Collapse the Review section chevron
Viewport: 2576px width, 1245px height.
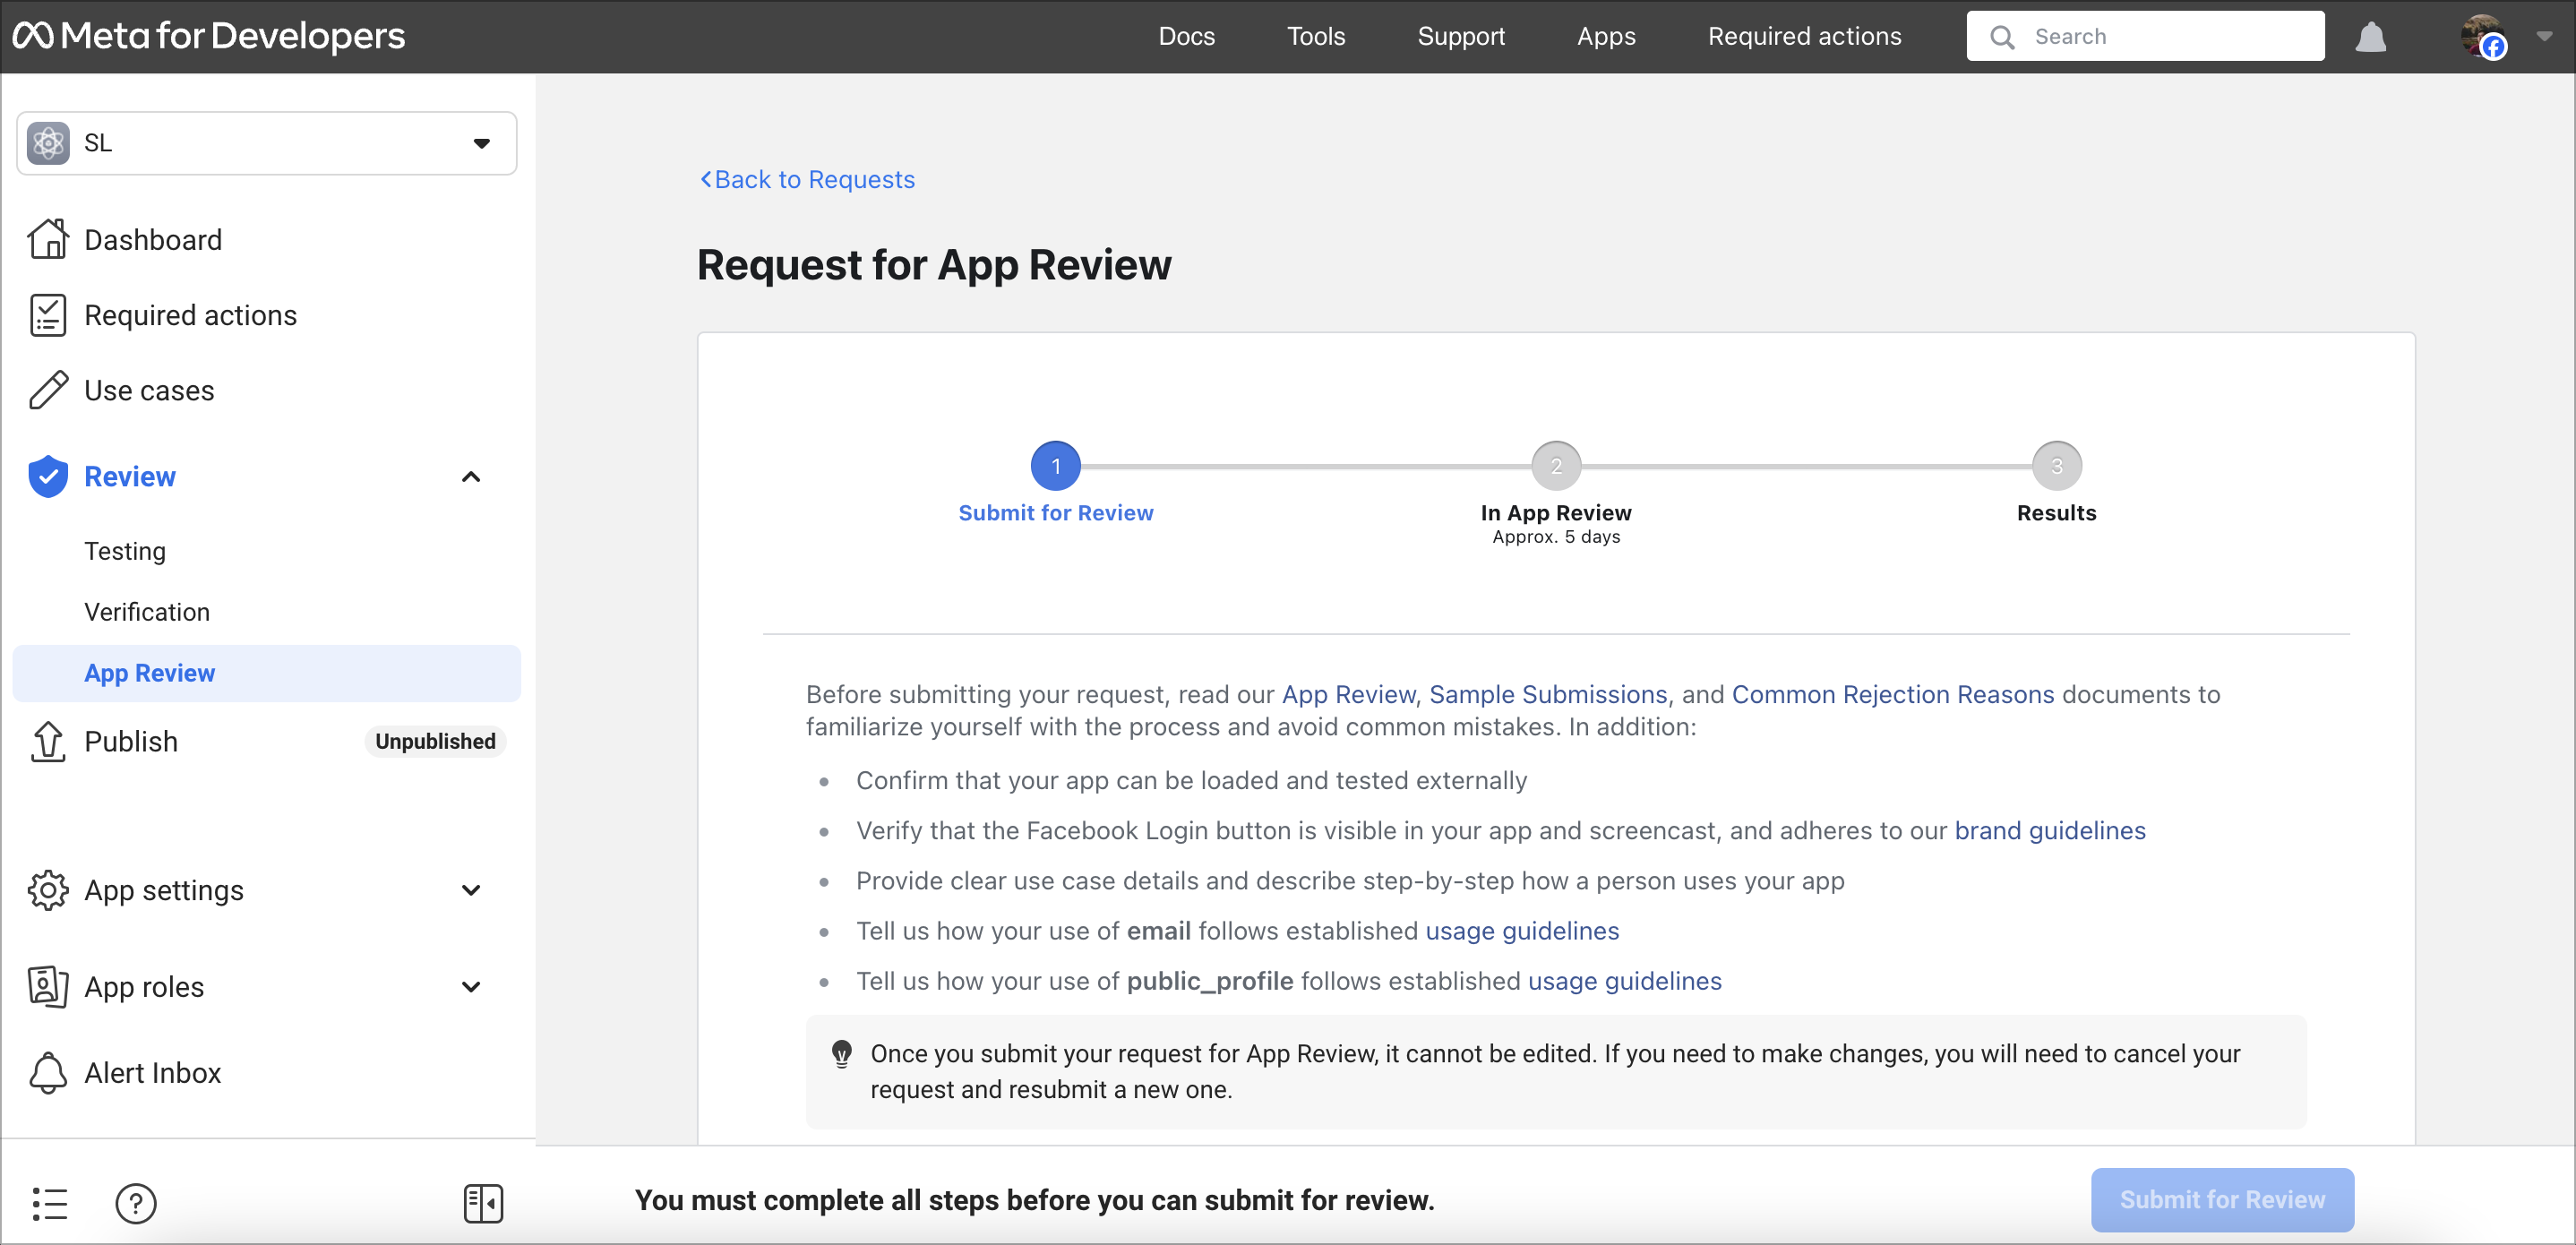(x=471, y=477)
